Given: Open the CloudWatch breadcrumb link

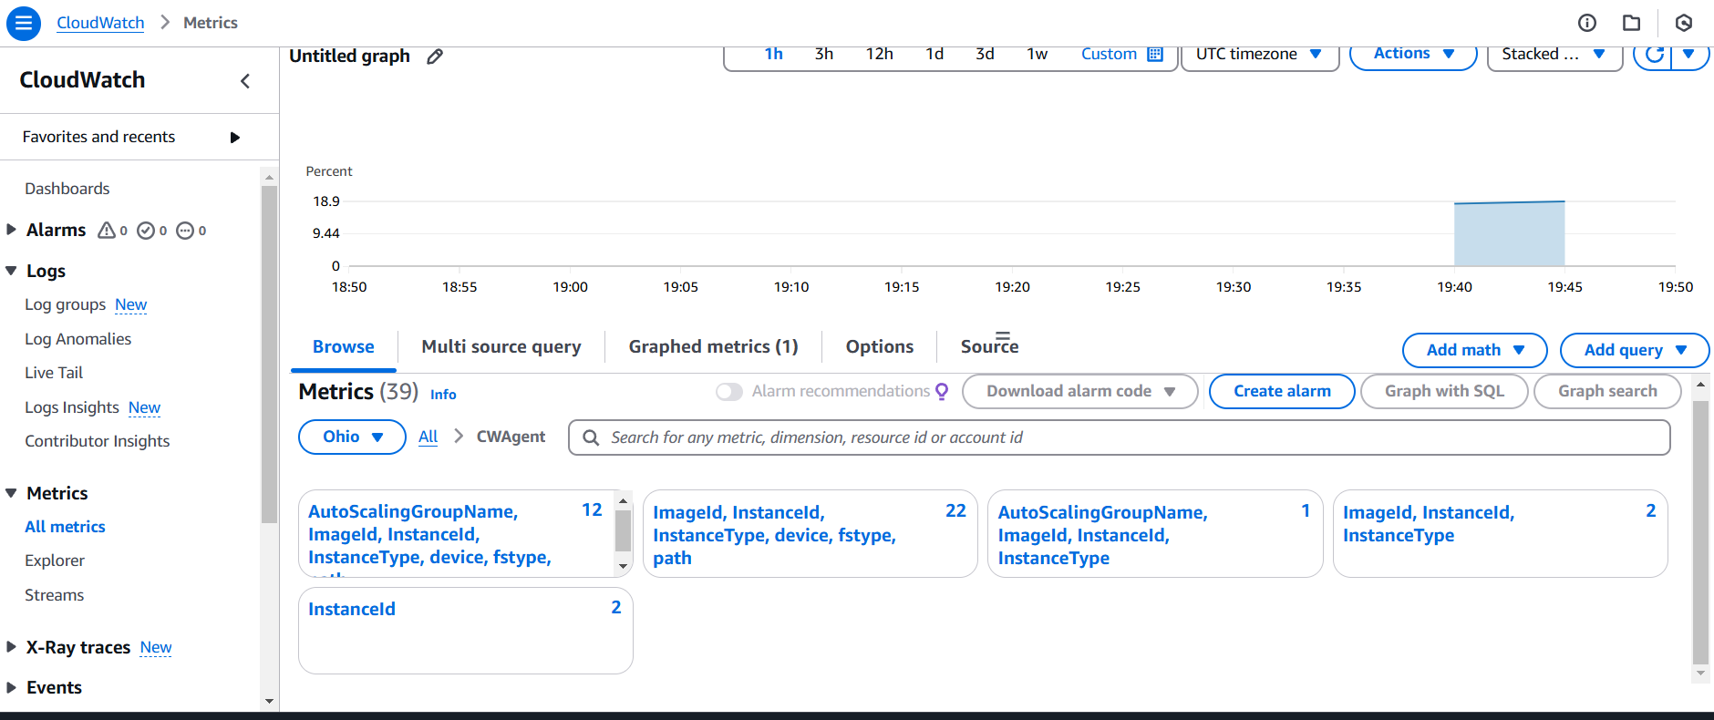Looking at the screenshot, I should pyautogui.click(x=100, y=23).
